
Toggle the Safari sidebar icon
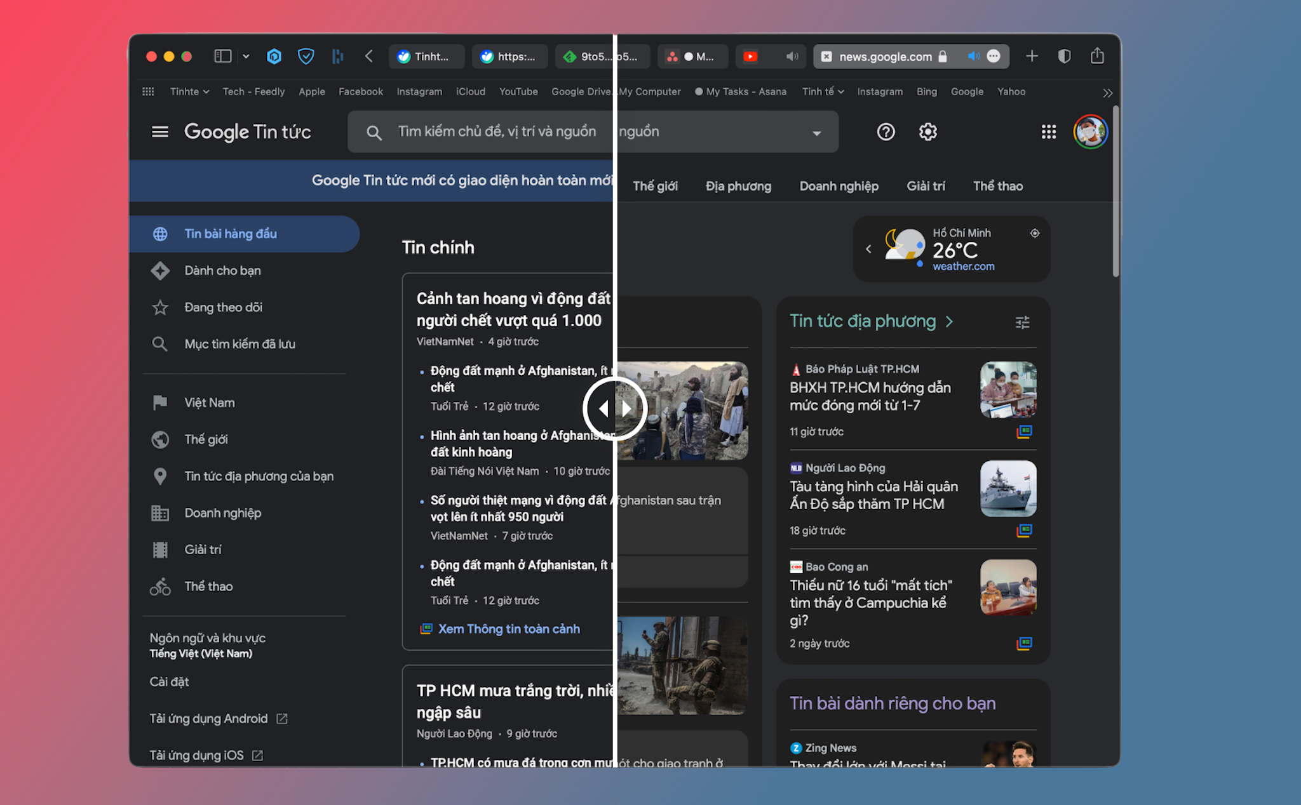pos(222,57)
